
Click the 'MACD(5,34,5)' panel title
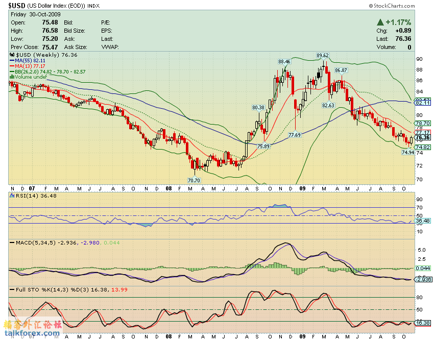[x=36, y=243]
